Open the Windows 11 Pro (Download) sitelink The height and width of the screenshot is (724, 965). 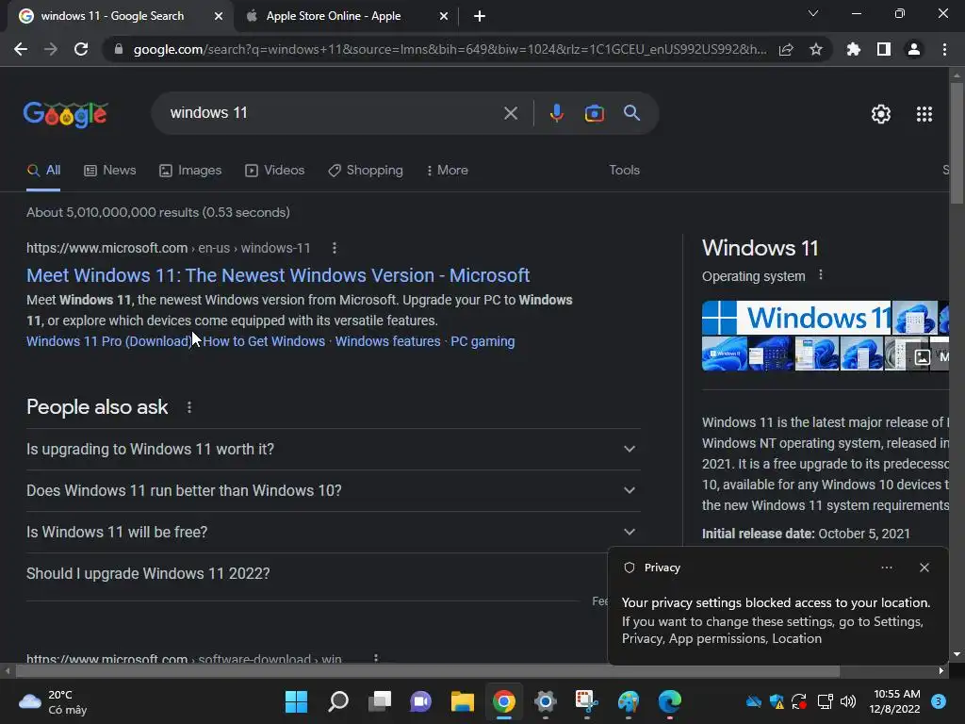109,341
